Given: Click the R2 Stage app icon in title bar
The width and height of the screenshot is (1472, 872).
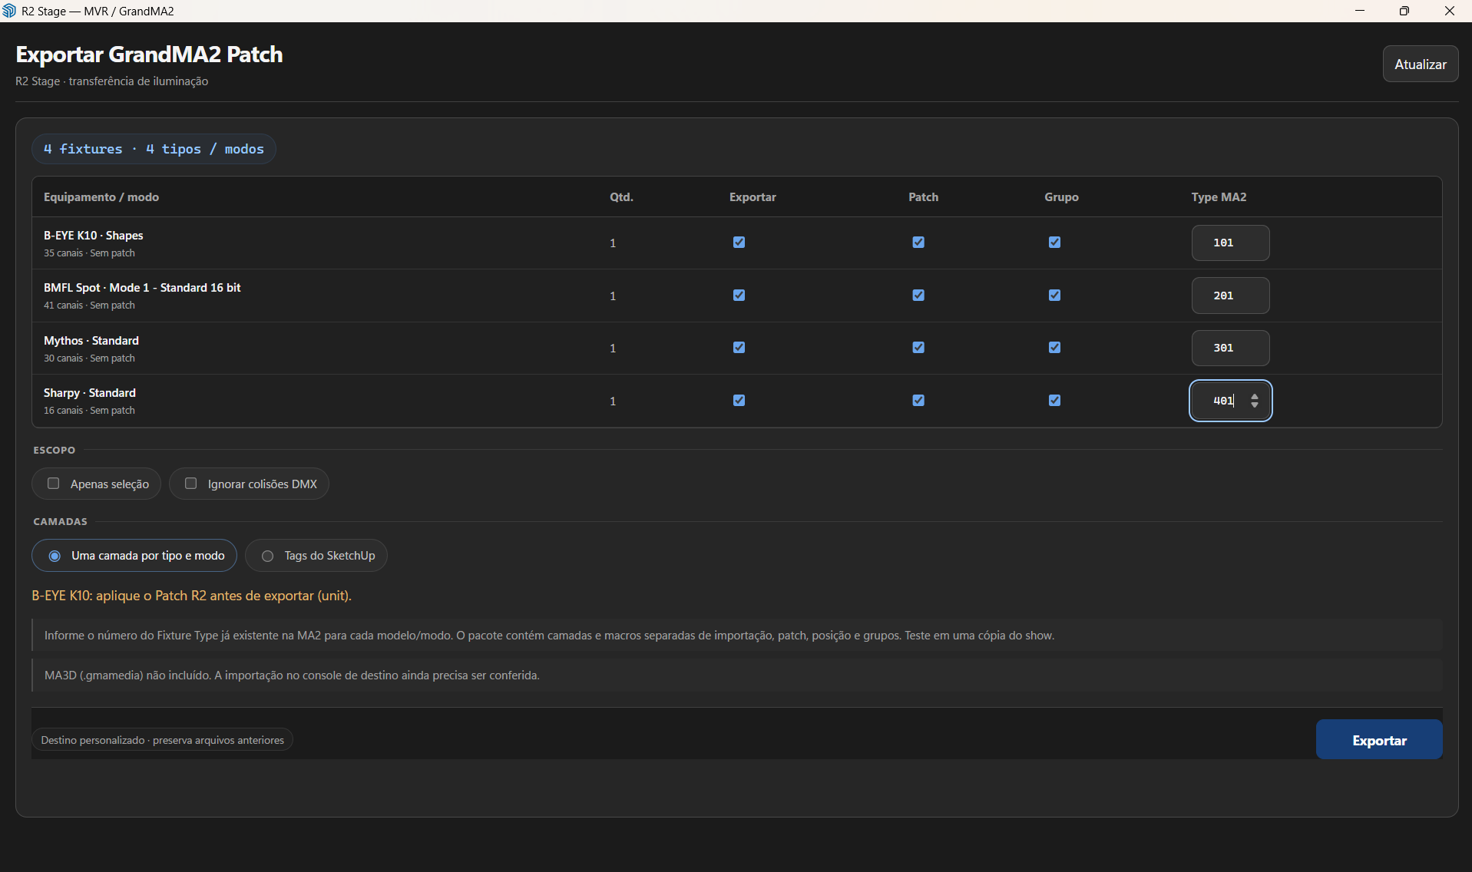Looking at the screenshot, I should [9, 11].
